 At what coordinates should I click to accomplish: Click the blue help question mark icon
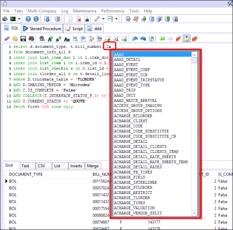coord(28,19)
